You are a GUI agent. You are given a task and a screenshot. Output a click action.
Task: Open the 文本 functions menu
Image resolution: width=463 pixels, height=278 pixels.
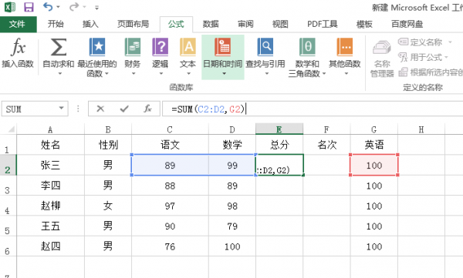(188, 56)
